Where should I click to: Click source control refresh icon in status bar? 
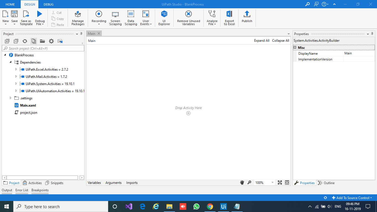(x=325, y=198)
